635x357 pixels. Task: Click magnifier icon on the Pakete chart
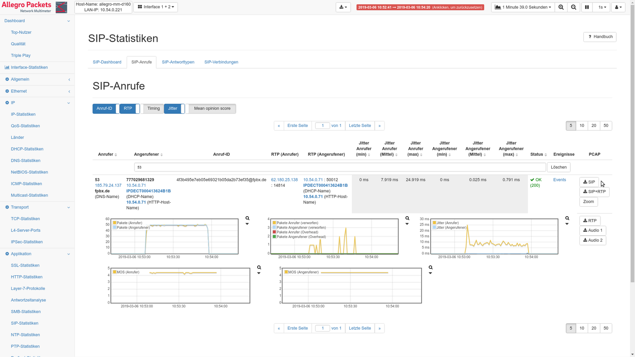(247, 218)
